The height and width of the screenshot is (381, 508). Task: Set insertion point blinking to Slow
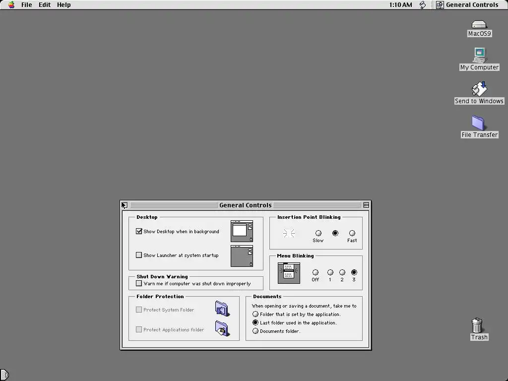(x=318, y=233)
